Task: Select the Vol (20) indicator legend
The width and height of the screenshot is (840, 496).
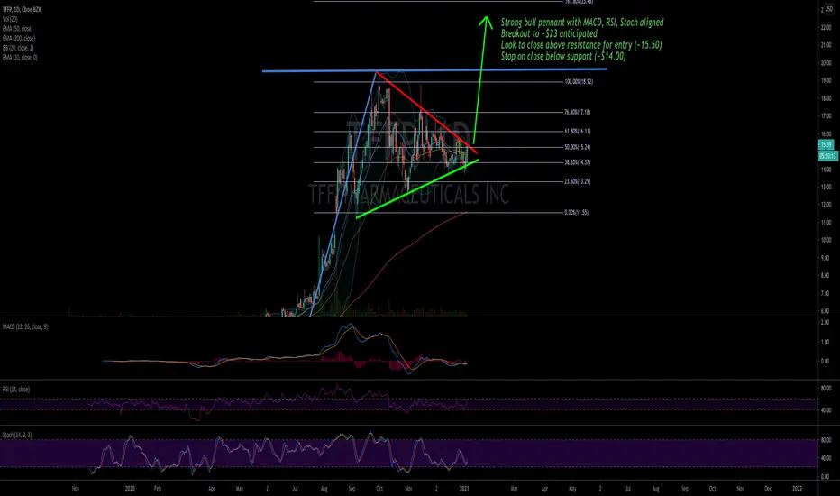Action: 10,19
